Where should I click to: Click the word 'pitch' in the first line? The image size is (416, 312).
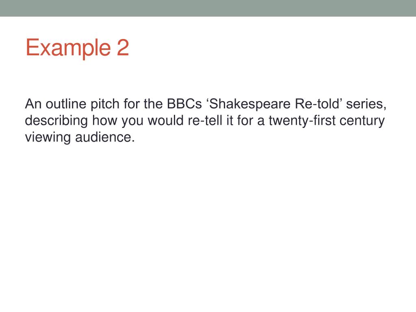(x=105, y=104)
